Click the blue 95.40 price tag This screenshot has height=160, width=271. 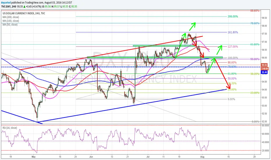click(x=264, y=72)
